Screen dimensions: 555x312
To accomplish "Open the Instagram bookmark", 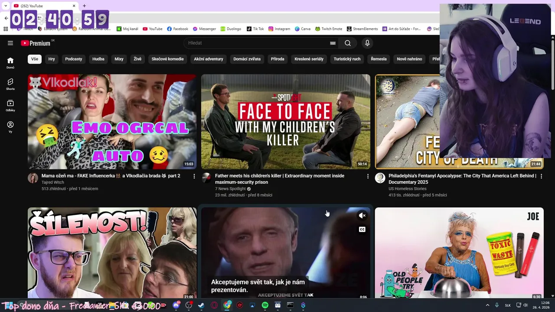I will (x=279, y=29).
